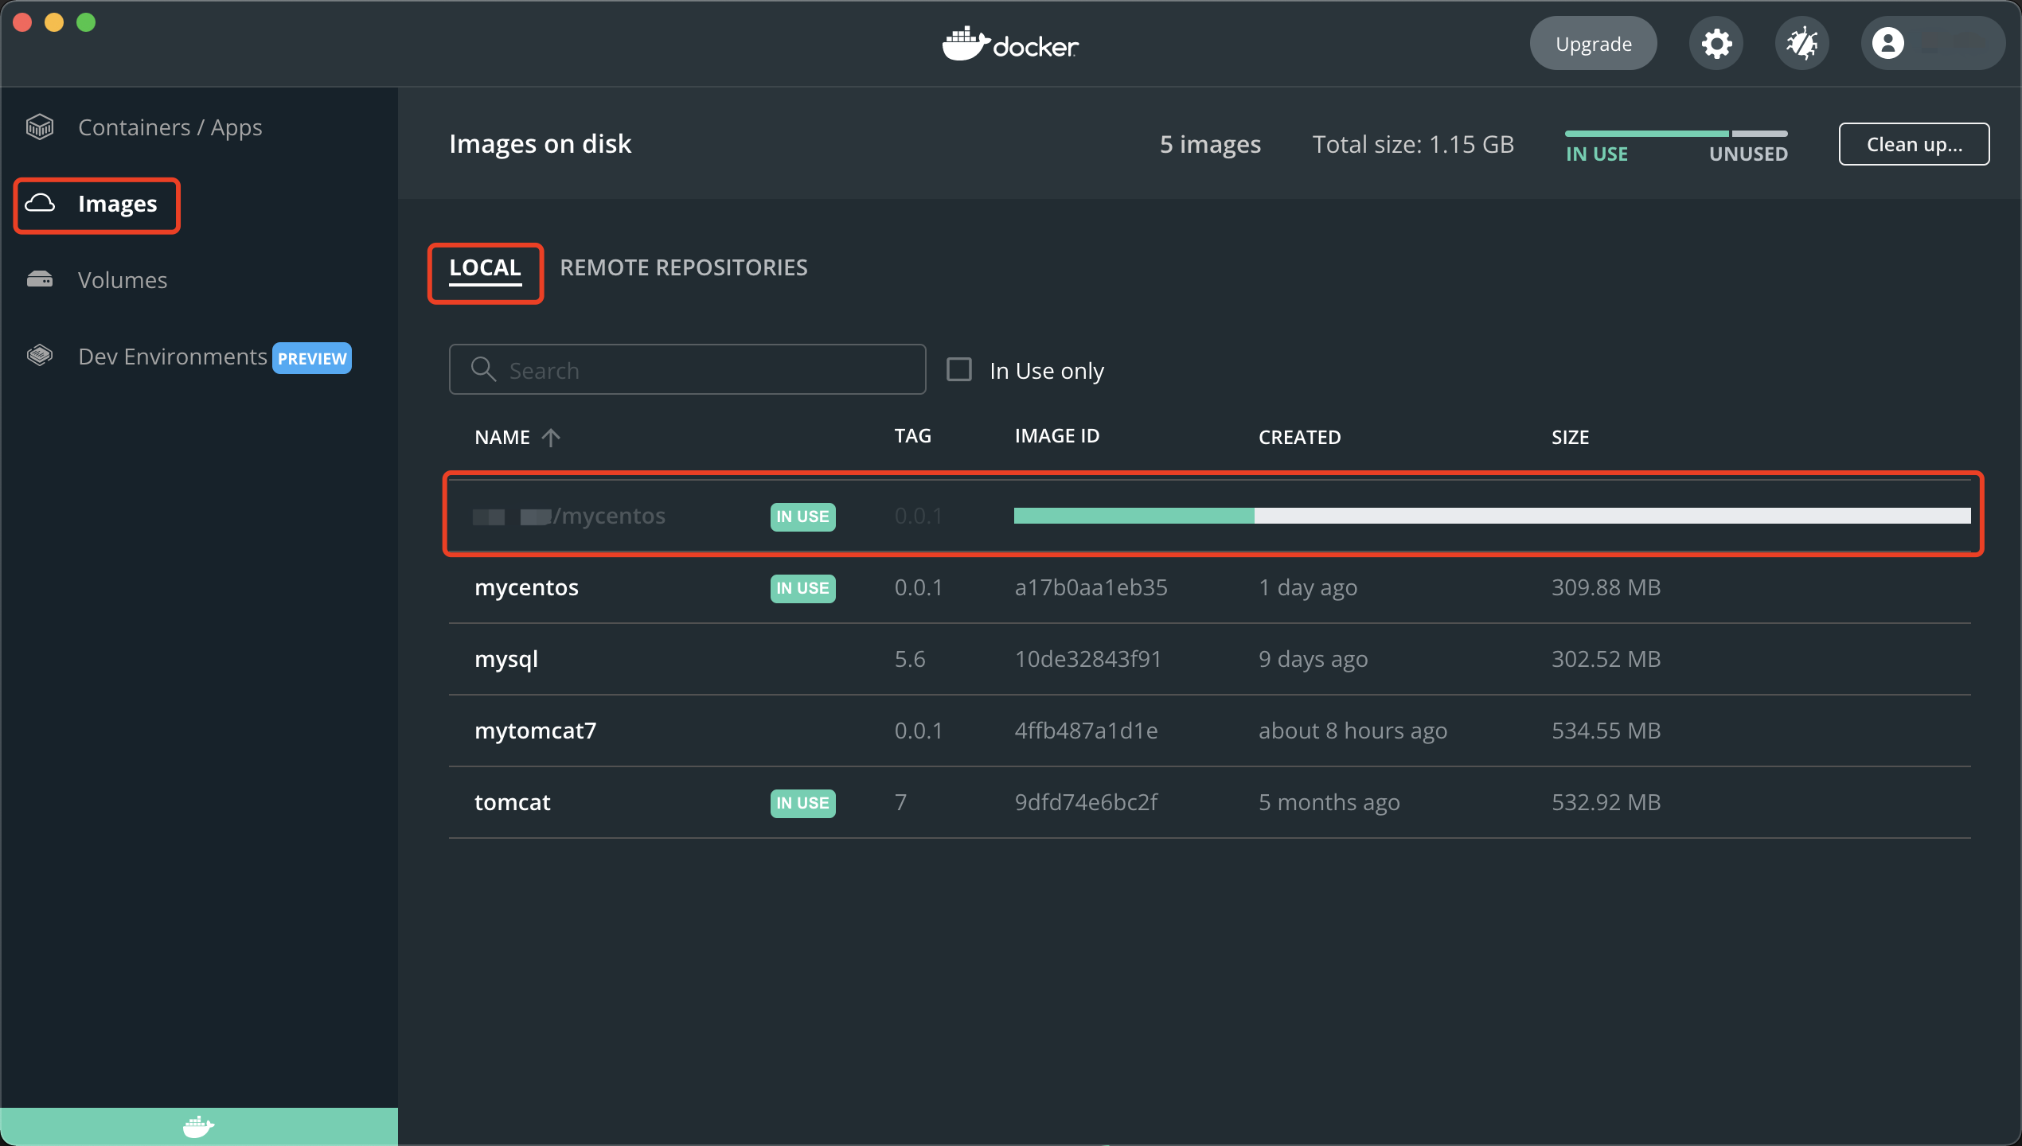Image resolution: width=2022 pixels, height=1146 pixels.
Task: Switch to REMOTE REPOSITORIES tab
Action: tap(683, 268)
